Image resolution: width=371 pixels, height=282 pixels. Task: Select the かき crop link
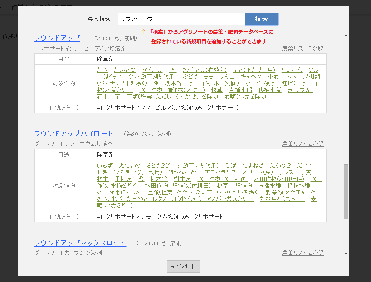tap(102, 70)
